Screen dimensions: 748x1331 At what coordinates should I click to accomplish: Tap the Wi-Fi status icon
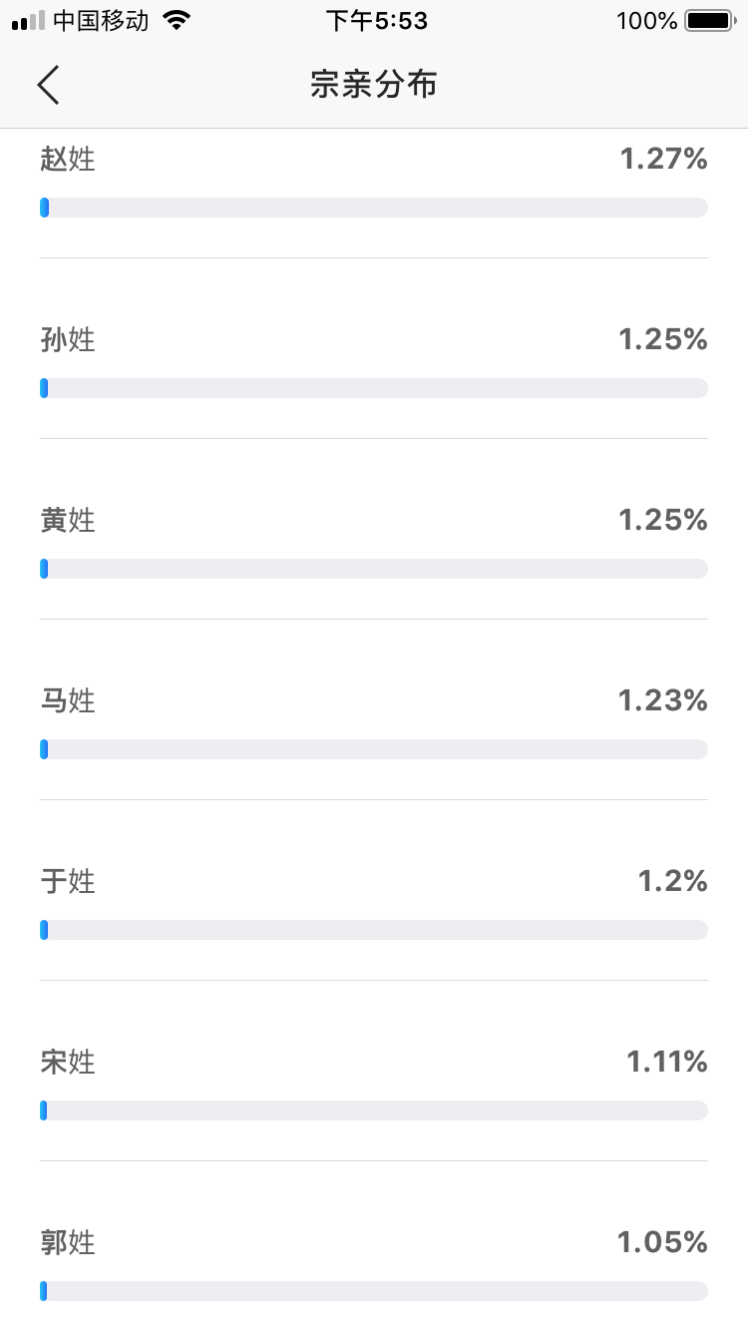click(x=177, y=20)
